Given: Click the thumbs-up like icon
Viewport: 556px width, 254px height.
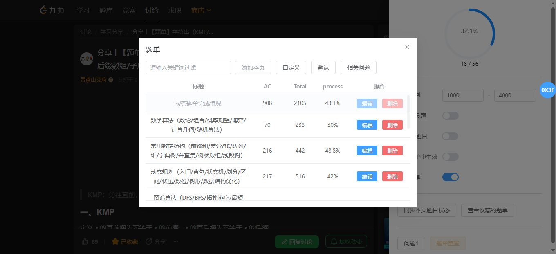Looking at the screenshot, I should pos(85,241).
